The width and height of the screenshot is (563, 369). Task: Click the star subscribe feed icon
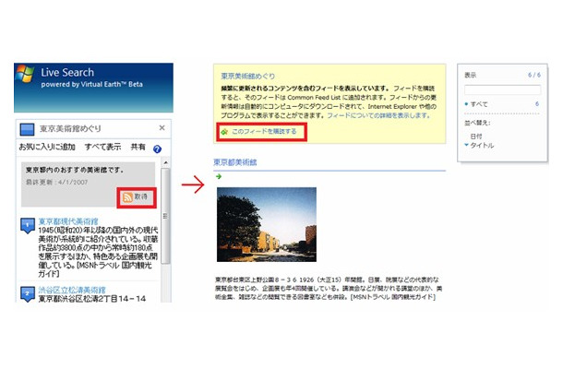[x=225, y=132]
